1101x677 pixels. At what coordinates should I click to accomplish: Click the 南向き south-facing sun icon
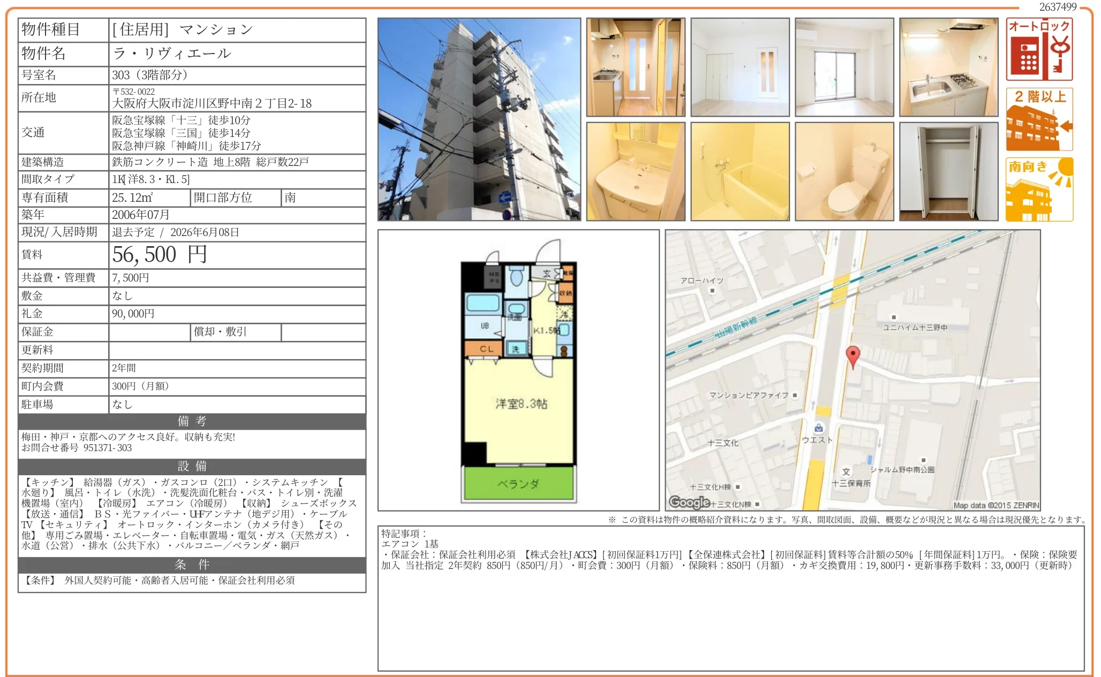pyautogui.click(x=1039, y=189)
